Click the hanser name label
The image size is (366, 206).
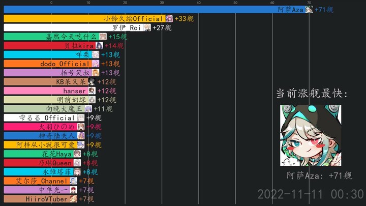coord(74,91)
